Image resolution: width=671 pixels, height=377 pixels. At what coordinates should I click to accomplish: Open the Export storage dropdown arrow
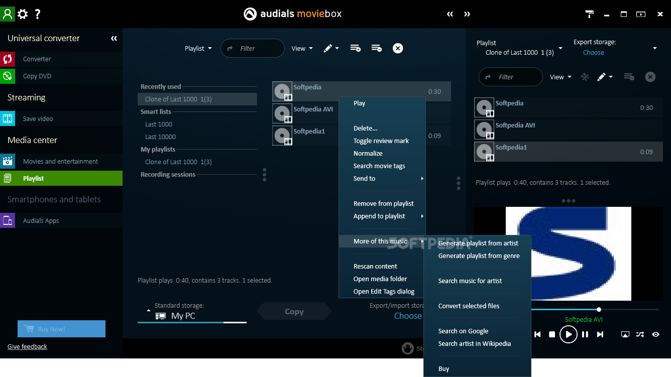click(x=655, y=49)
